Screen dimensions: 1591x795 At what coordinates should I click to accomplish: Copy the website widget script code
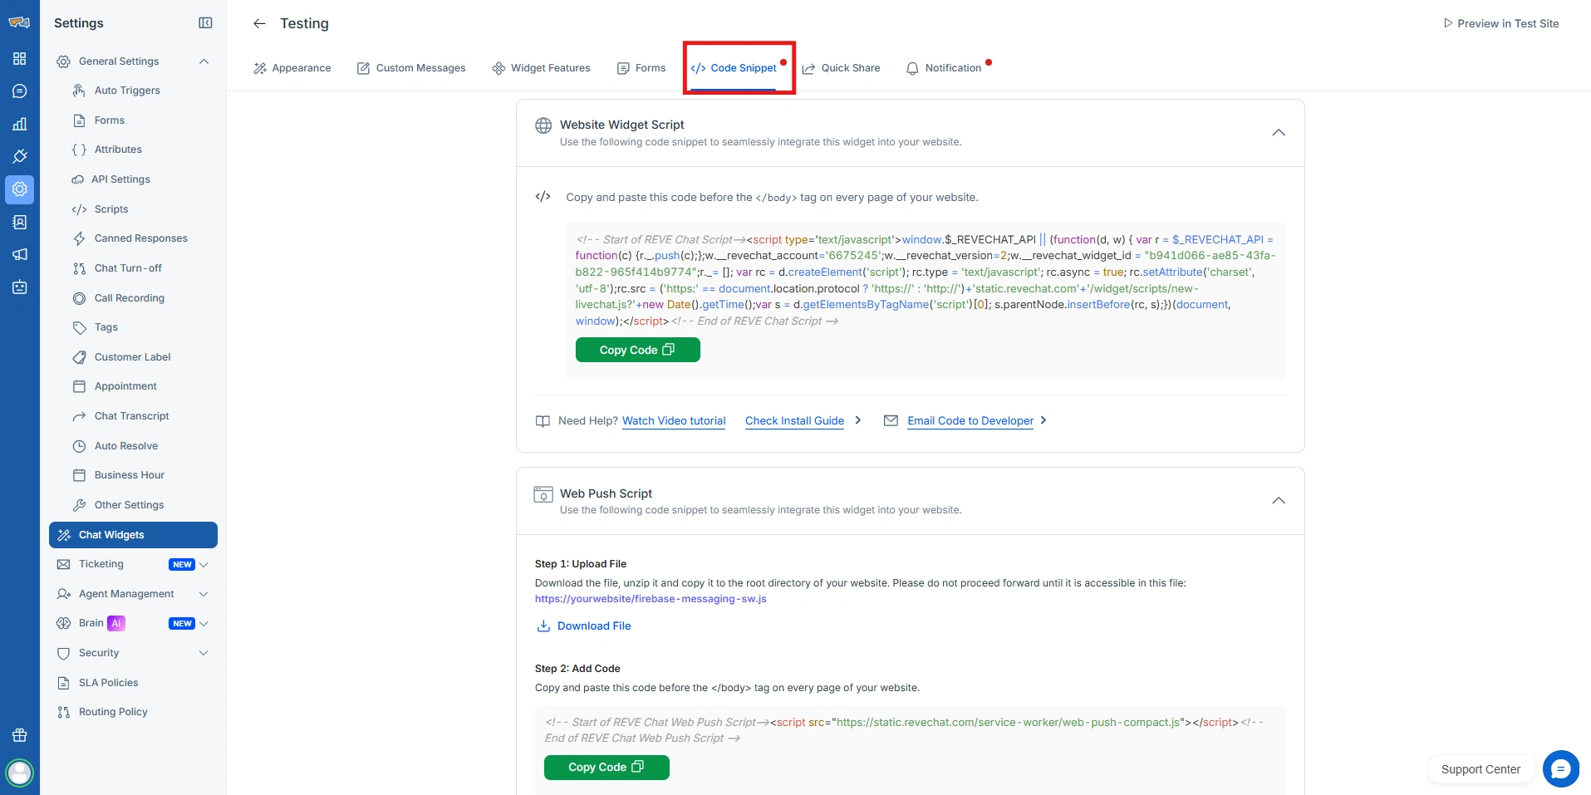pos(637,351)
